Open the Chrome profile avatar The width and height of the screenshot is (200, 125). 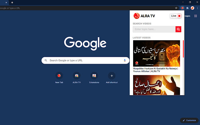click(192, 8)
